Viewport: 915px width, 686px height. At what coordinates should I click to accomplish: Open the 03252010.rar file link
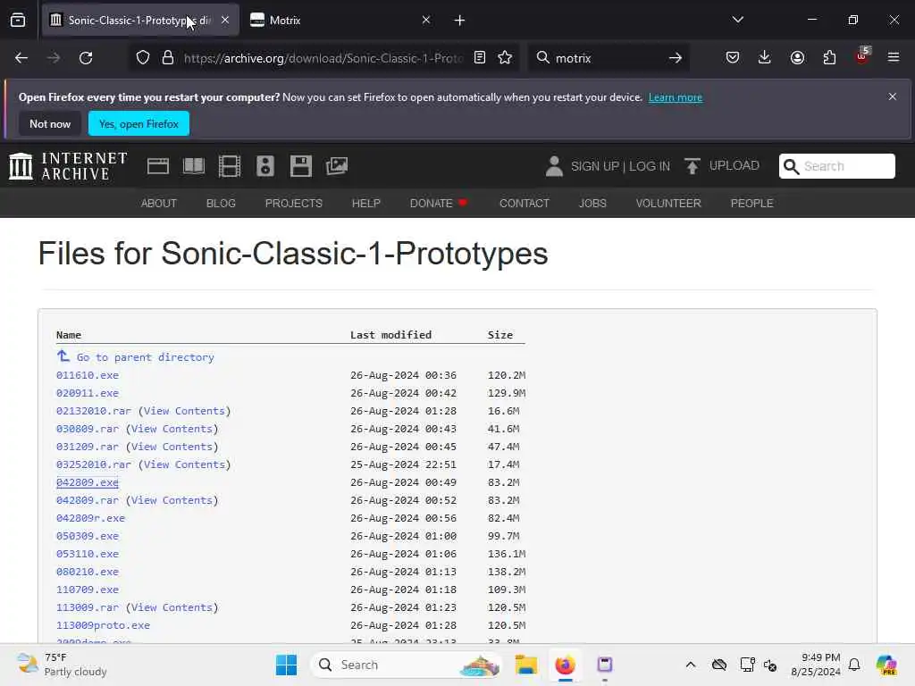tap(94, 464)
